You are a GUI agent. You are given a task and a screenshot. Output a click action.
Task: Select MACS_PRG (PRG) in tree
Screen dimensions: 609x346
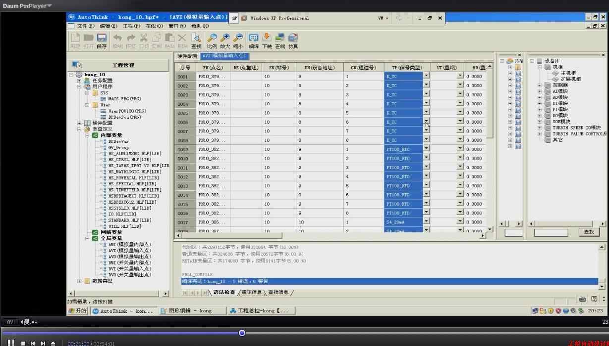point(124,99)
